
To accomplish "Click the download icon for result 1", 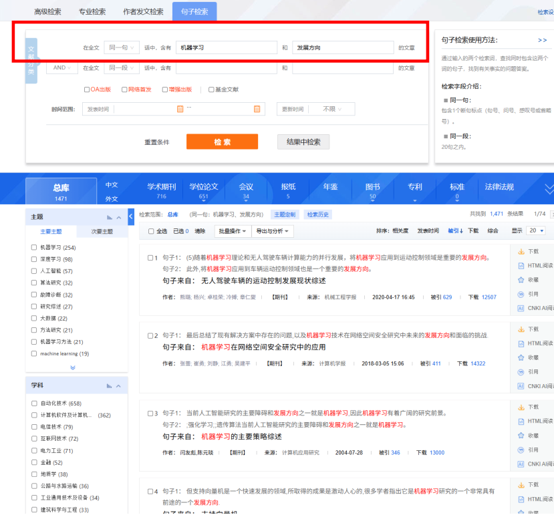I will pos(521,252).
